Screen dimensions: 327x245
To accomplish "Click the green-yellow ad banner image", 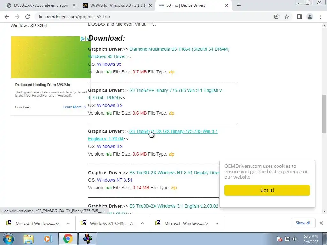I will (51, 57).
